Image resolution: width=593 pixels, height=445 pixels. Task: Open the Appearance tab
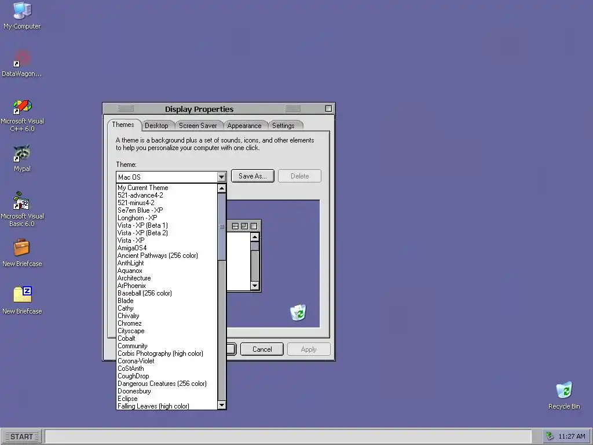(244, 126)
